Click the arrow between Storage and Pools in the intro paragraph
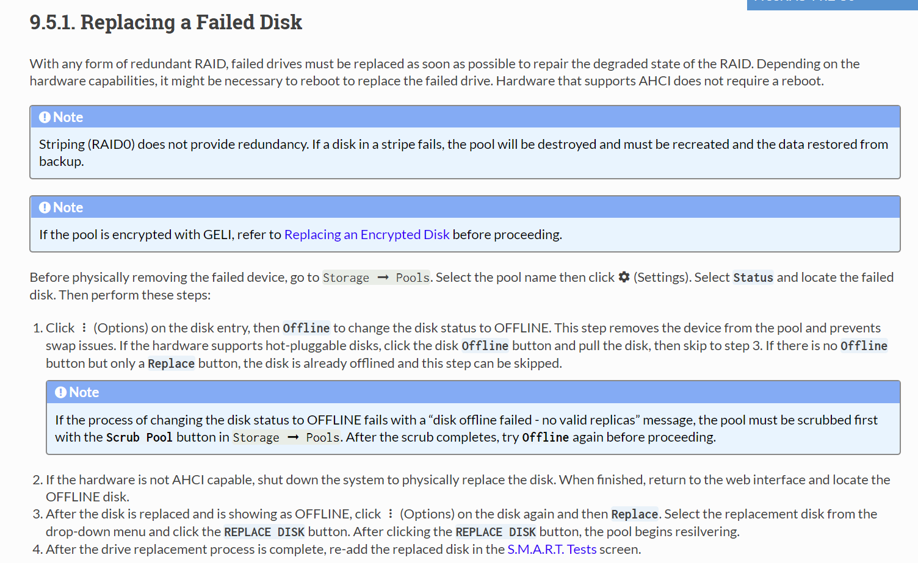The image size is (918, 563). point(383,278)
